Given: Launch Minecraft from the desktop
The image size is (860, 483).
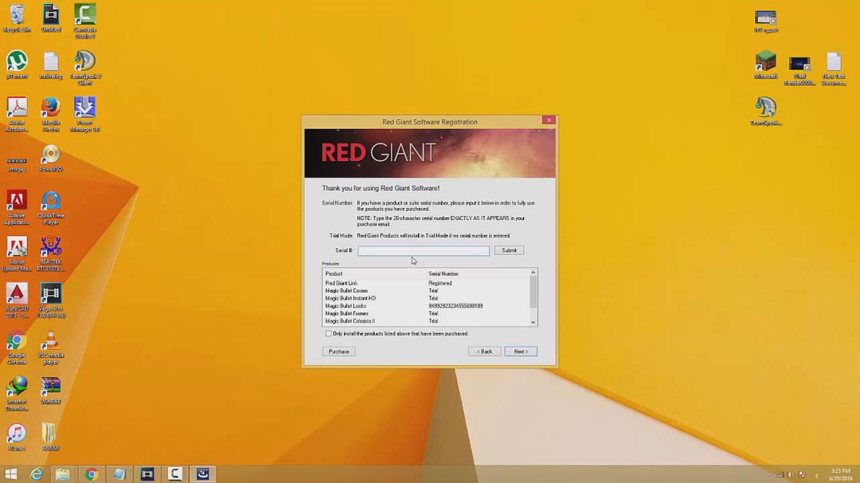Looking at the screenshot, I should click(765, 64).
